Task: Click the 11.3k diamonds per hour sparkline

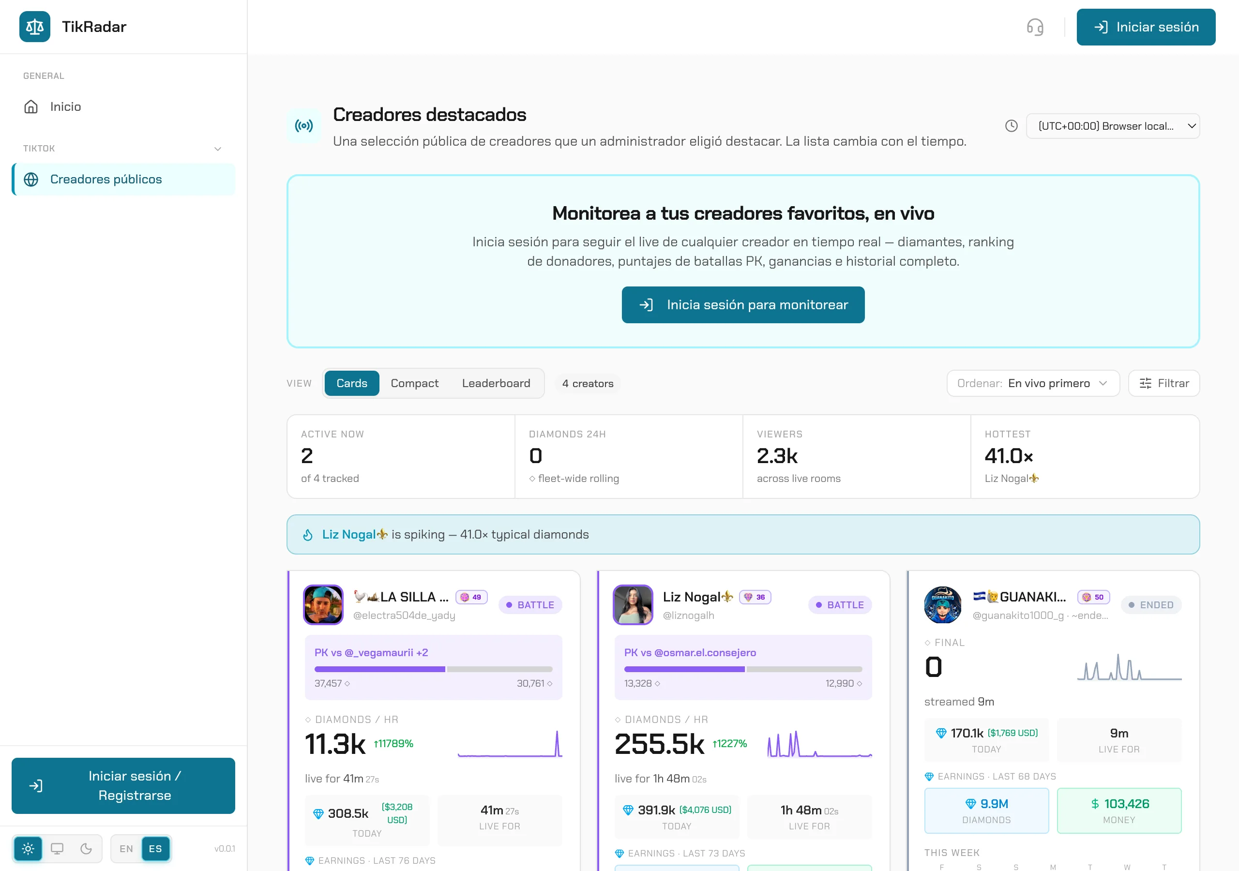Action: (x=510, y=744)
